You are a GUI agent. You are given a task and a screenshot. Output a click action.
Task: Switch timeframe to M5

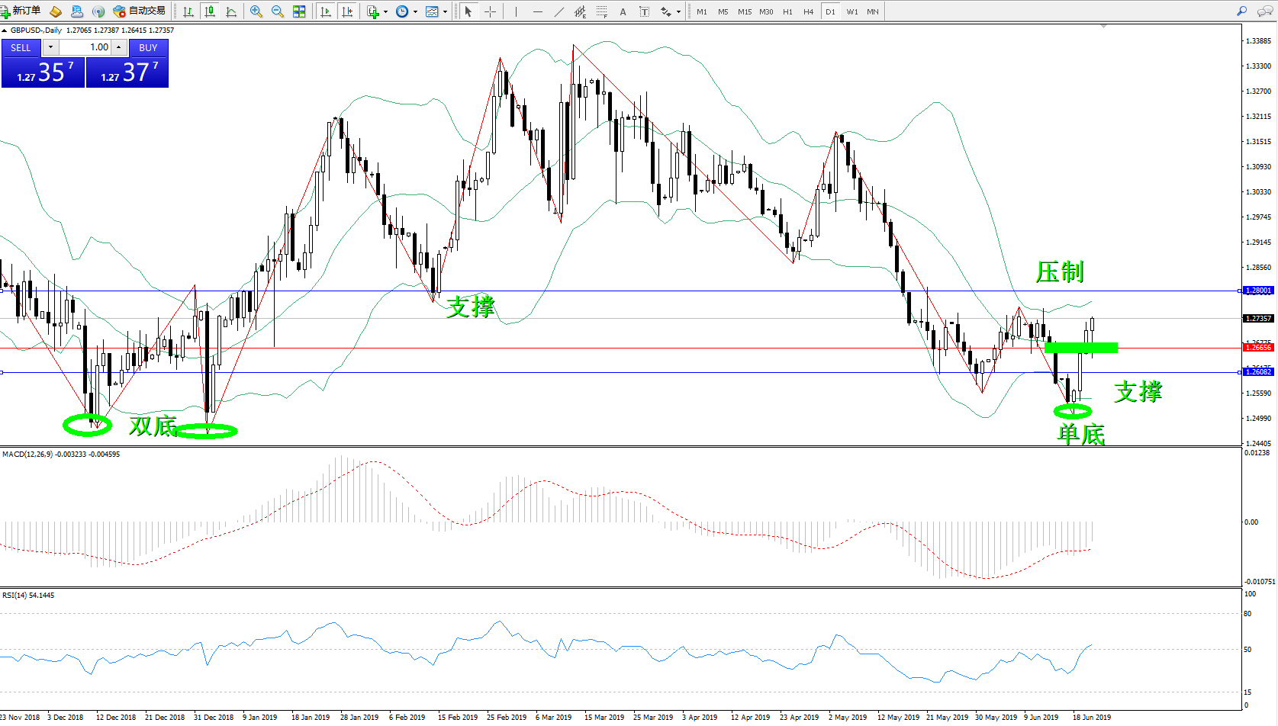click(723, 11)
